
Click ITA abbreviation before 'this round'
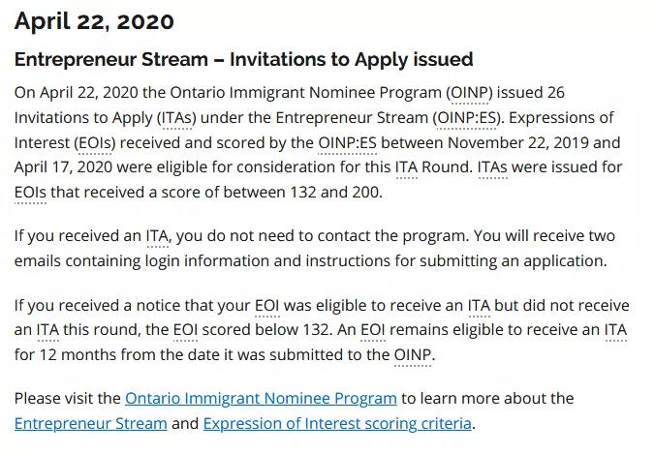pos(47,330)
